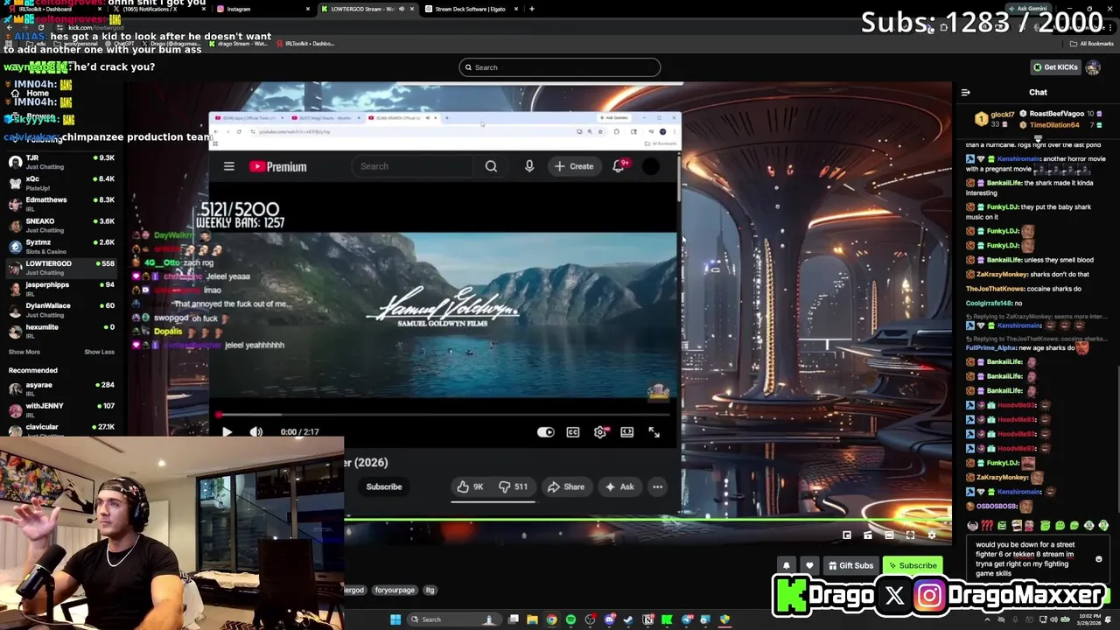Click the Get KICKs button
The height and width of the screenshot is (630, 1120).
[x=1055, y=67]
